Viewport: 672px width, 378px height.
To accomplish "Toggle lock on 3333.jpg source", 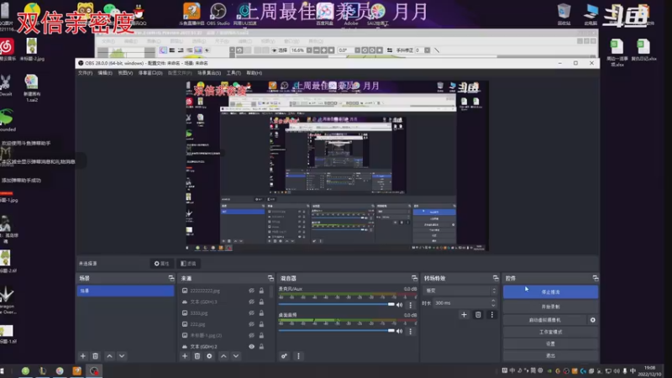I will pos(261,312).
